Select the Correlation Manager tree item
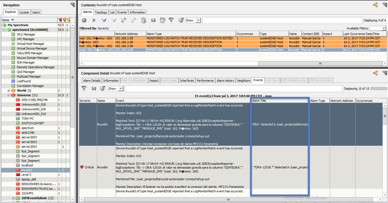This screenshot has width=388, height=203. 30,86
